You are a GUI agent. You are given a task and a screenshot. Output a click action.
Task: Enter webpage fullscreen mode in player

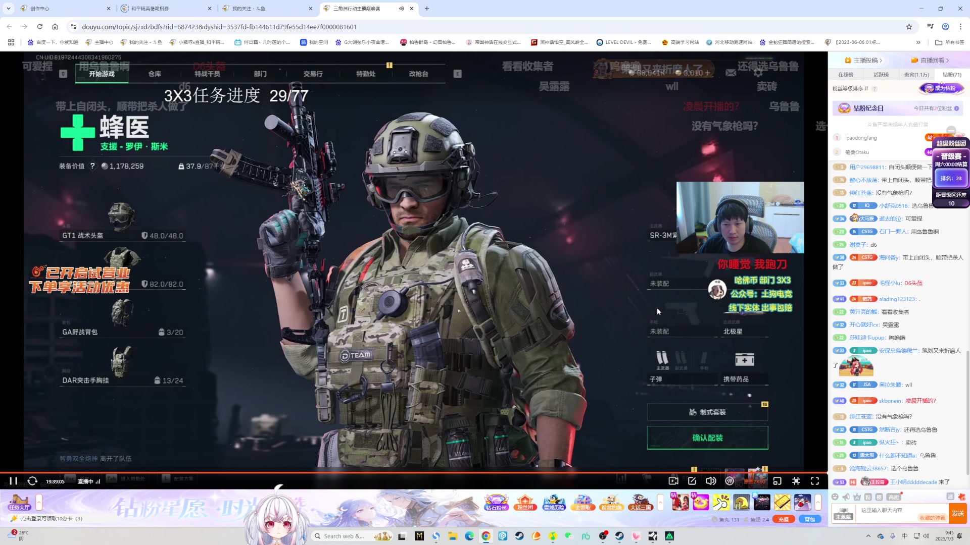click(x=796, y=481)
